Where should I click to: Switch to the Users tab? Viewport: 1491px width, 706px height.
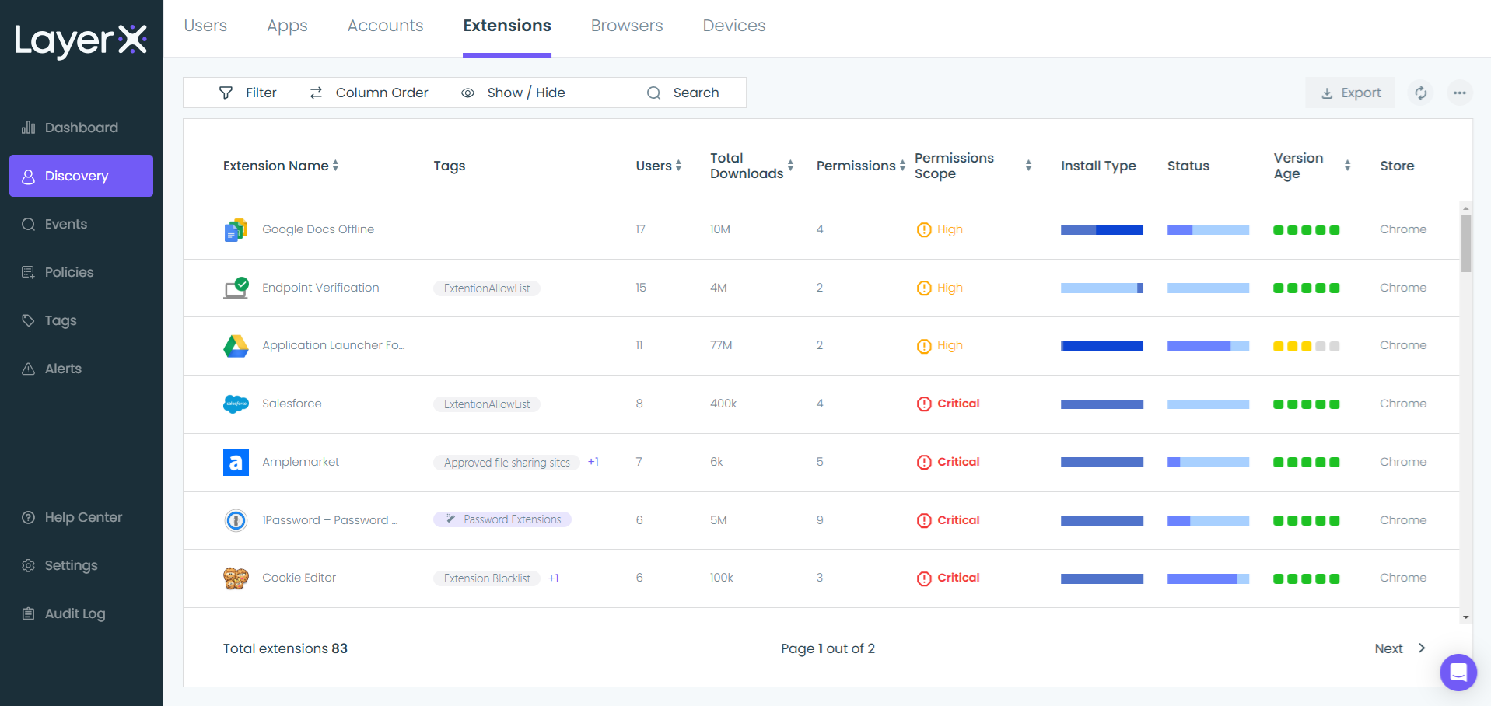click(x=205, y=26)
